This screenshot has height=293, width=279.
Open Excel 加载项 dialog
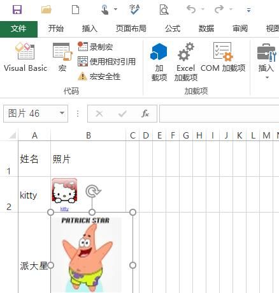186,62
